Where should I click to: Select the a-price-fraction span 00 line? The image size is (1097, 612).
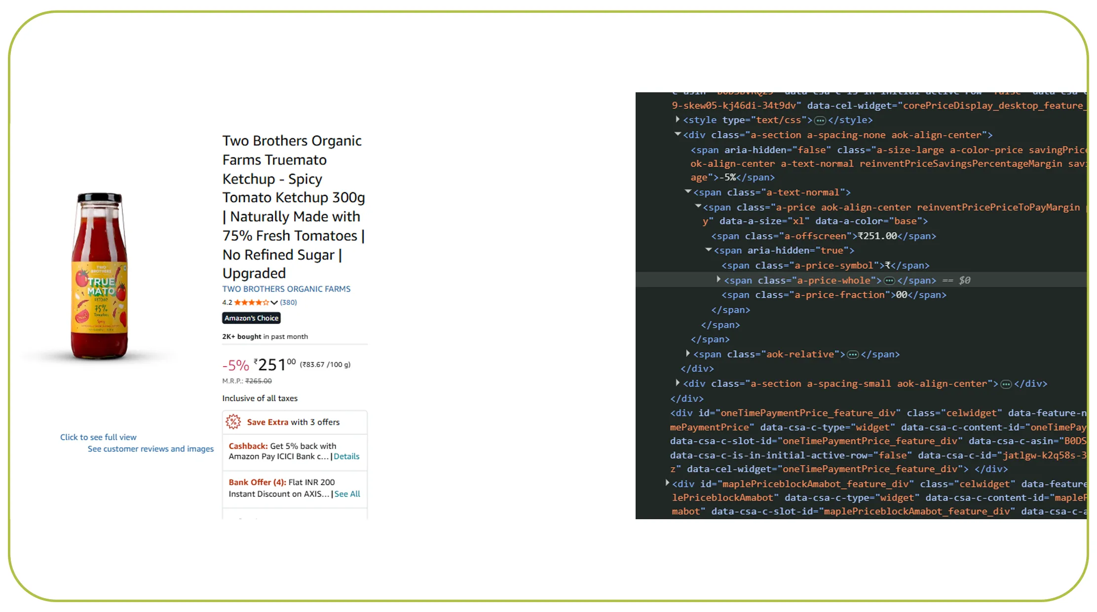point(834,295)
